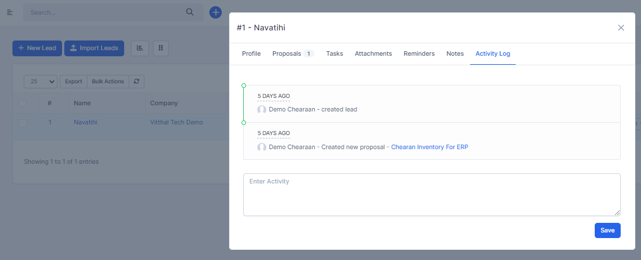The width and height of the screenshot is (641, 260).
Task: Switch to the Proposals tab
Action: [x=292, y=54]
